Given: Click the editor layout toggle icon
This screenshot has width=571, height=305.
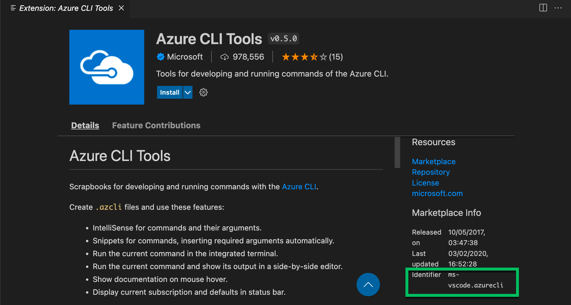Looking at the screenshot, I should (x=543, y=8).
